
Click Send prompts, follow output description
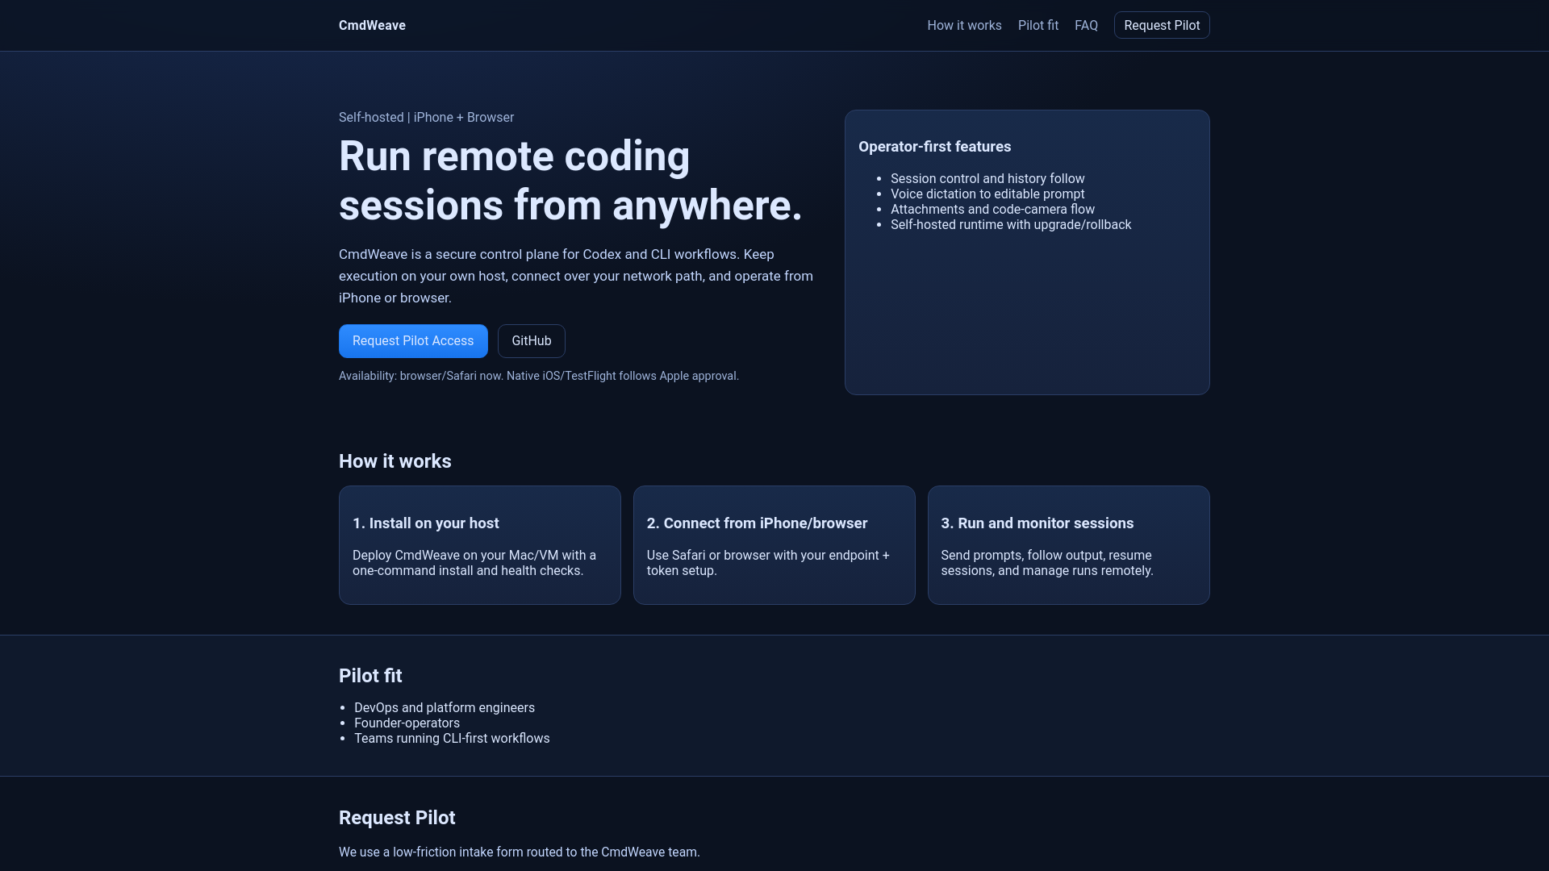coord(1047,563)
